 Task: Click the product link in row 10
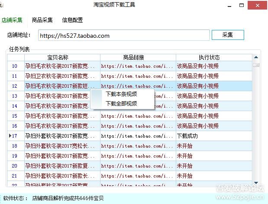click(138, 66)
